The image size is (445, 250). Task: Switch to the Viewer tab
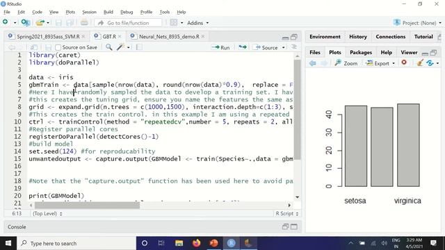(409, 52)
